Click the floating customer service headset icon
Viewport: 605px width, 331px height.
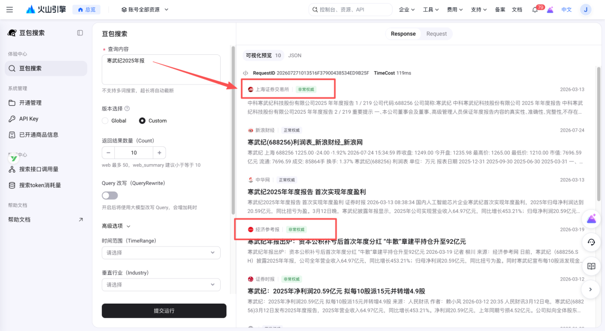click(x=591, y=243)
